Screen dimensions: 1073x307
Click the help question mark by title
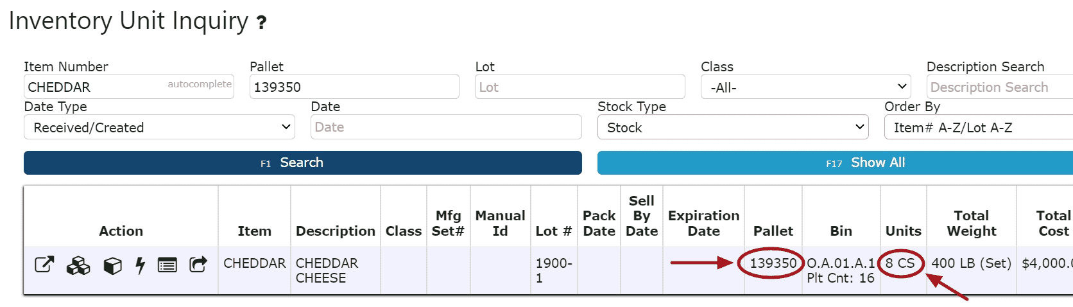[x=261, y=23]
